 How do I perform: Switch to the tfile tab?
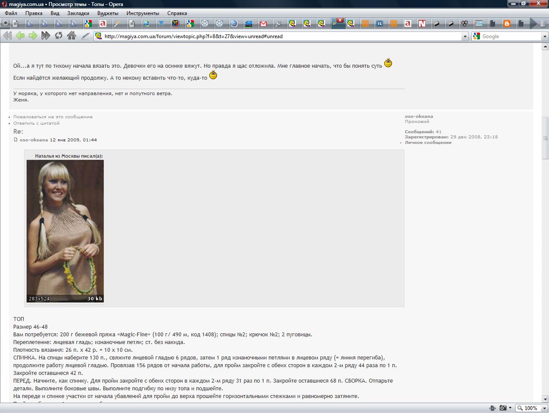(x=479, y=24)
